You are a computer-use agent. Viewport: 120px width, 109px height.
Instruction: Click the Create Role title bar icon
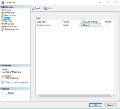tap(3, 2)
